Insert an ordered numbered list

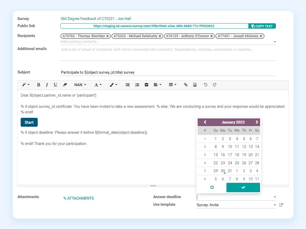137,85
